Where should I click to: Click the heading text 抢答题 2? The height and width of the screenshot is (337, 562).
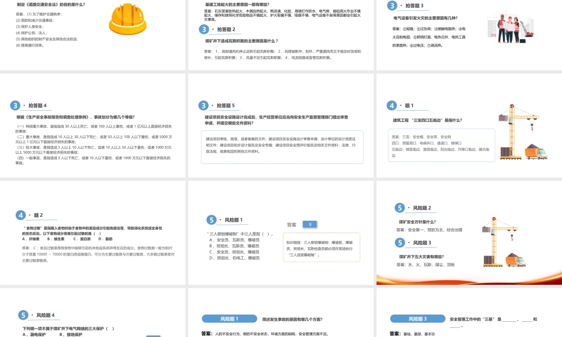226,29
